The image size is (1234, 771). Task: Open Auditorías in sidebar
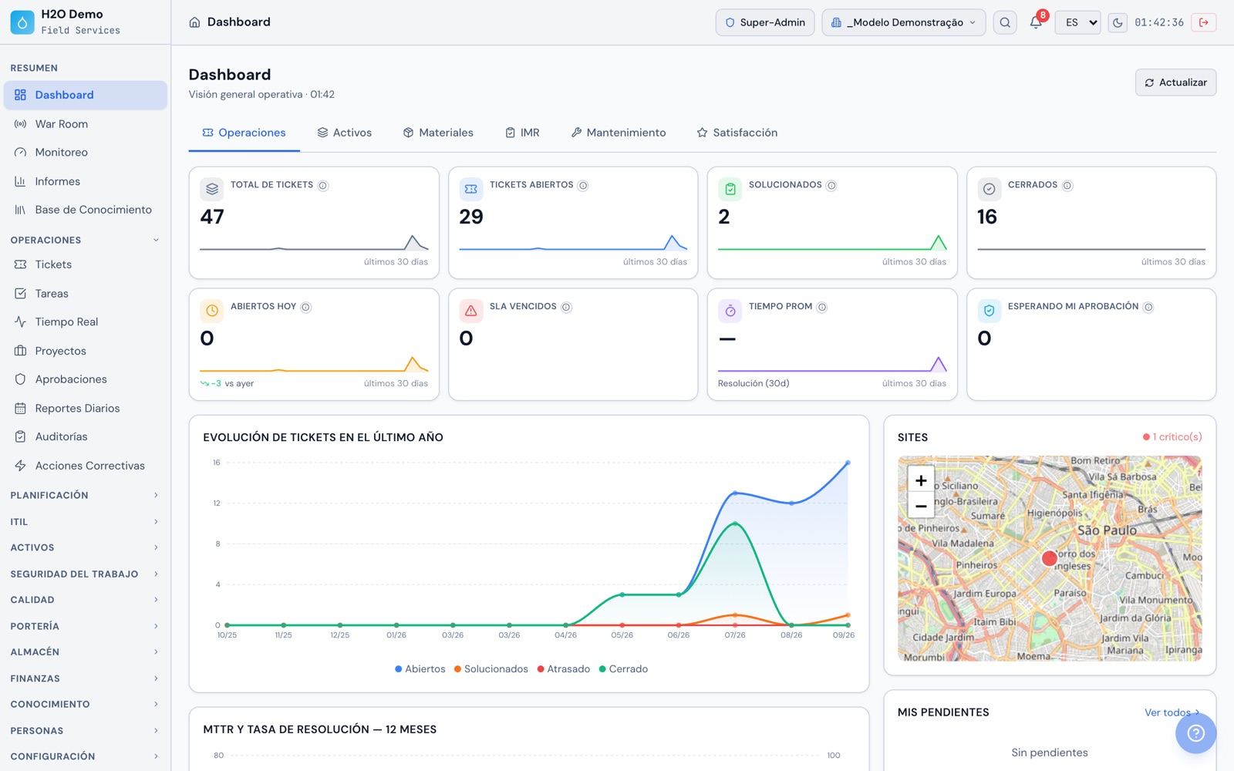(x=86, y=437)
